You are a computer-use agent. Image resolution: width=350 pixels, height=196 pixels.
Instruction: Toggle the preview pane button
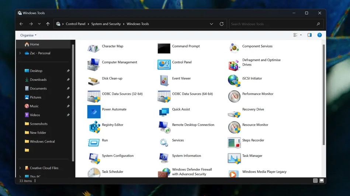point(309,35)
